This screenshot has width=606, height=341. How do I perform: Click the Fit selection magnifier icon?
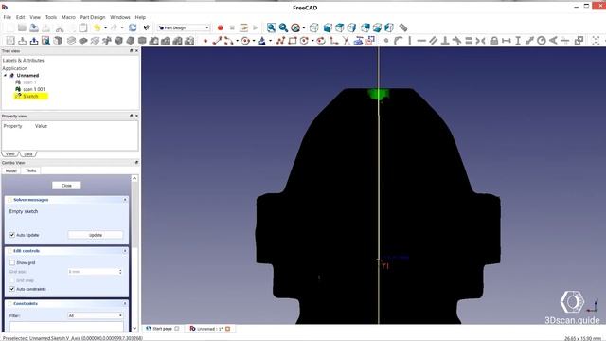pos(283,27)
